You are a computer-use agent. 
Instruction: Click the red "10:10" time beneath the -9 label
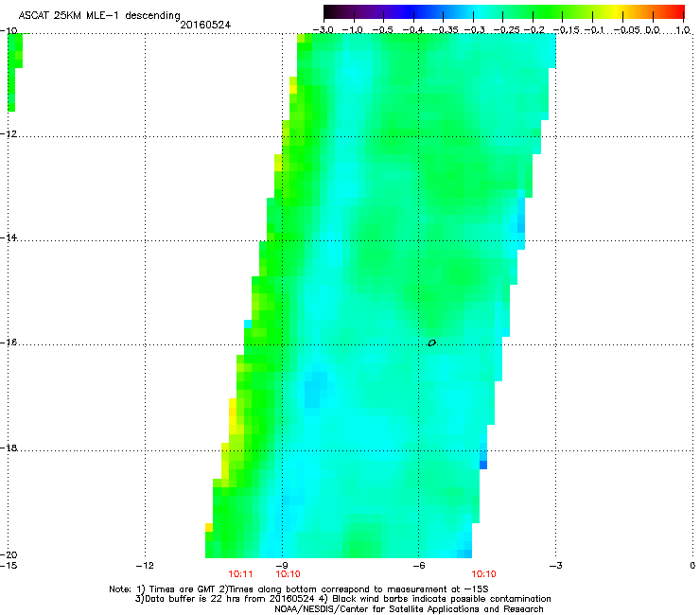point(288,574)
